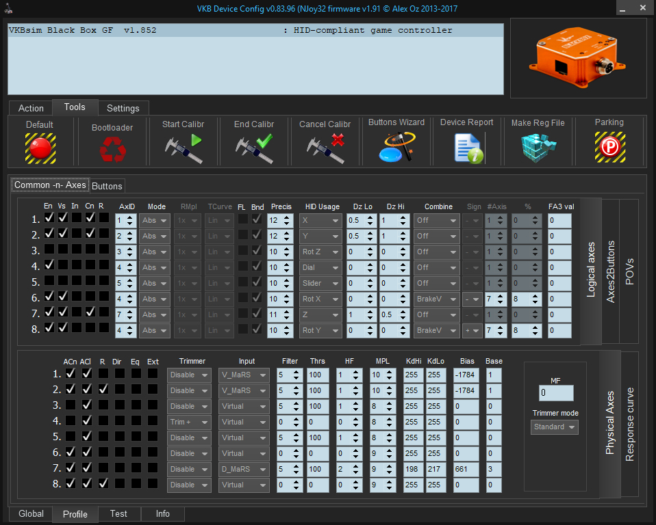The height and width of the screenshot is (525, 656).
Task: Click the Parking icon
Action: click(609, 148)
